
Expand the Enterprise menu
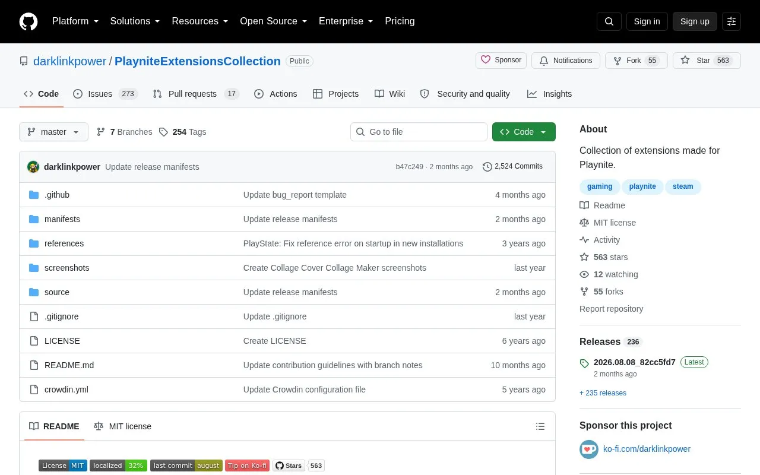coord(346,21)
